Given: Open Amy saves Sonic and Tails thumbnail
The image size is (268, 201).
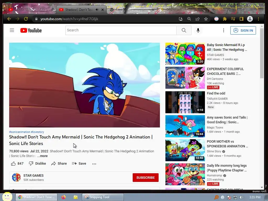Looking at the screenshot, I should click(185, 126).
